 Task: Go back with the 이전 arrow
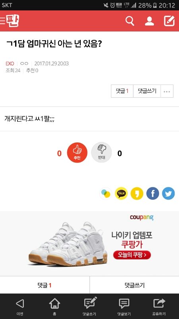(x=20, y=307)
